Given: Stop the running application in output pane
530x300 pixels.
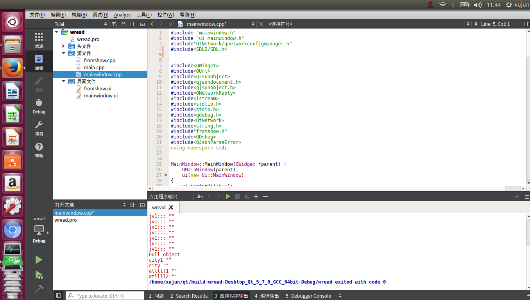Looking at the screenshot, I should [x=237, y=196].
